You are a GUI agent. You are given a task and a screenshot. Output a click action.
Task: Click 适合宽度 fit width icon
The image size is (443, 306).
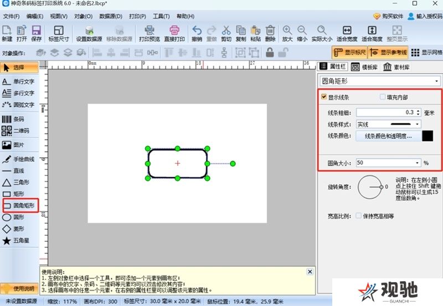coord(347,33)
